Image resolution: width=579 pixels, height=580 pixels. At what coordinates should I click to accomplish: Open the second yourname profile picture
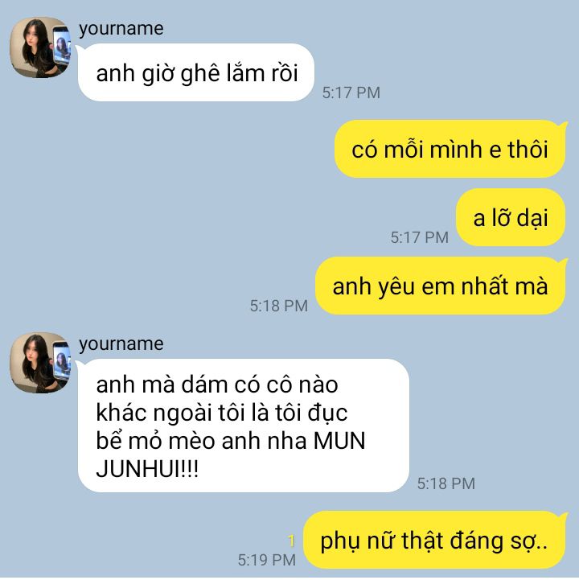click(x=40, y=363)
